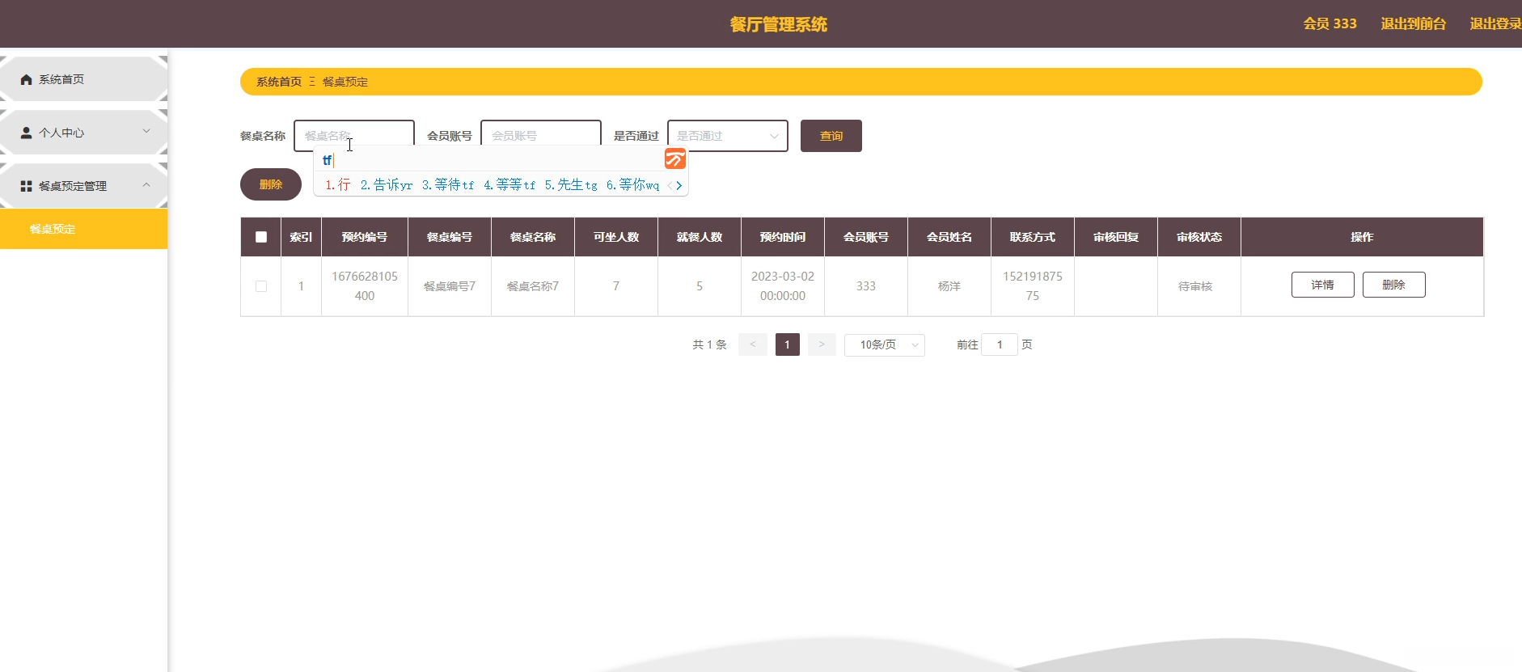Click reservation number 1676628105400 cell
The width and height of the screenshot is (1522, 672).
(365, 286)
